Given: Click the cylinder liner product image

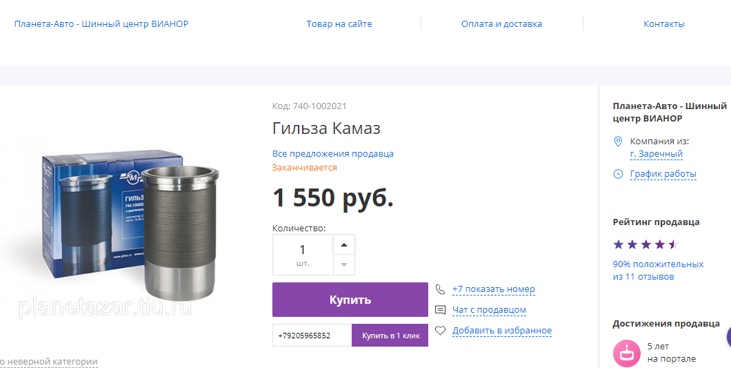Looking at the screenshot, I should click(130, 226).
